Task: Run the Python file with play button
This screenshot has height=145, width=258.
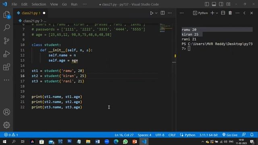Action: point(152,13)
